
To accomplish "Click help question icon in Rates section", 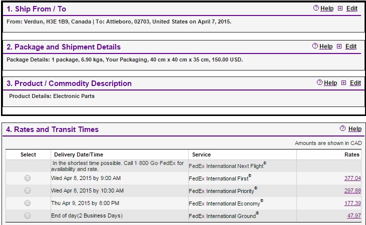I will point(342,128).
